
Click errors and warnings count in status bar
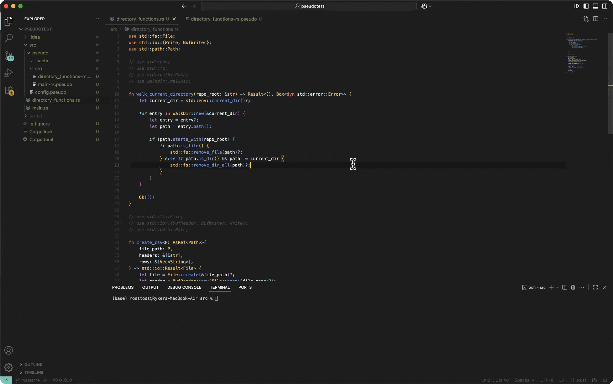(x=63, y=380)
